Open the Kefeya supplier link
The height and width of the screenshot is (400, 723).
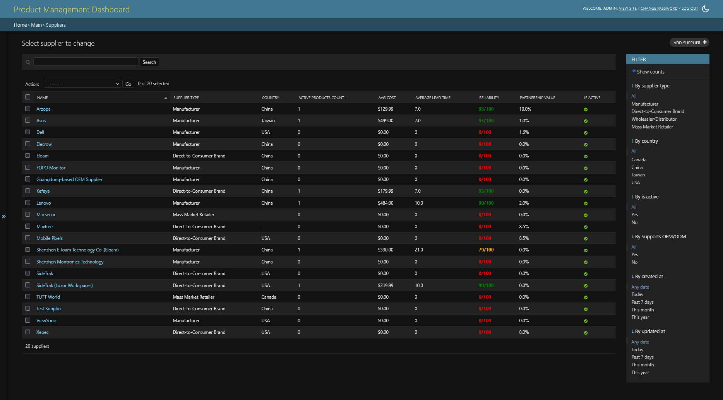pyautogui.click(x=43, y=191)
